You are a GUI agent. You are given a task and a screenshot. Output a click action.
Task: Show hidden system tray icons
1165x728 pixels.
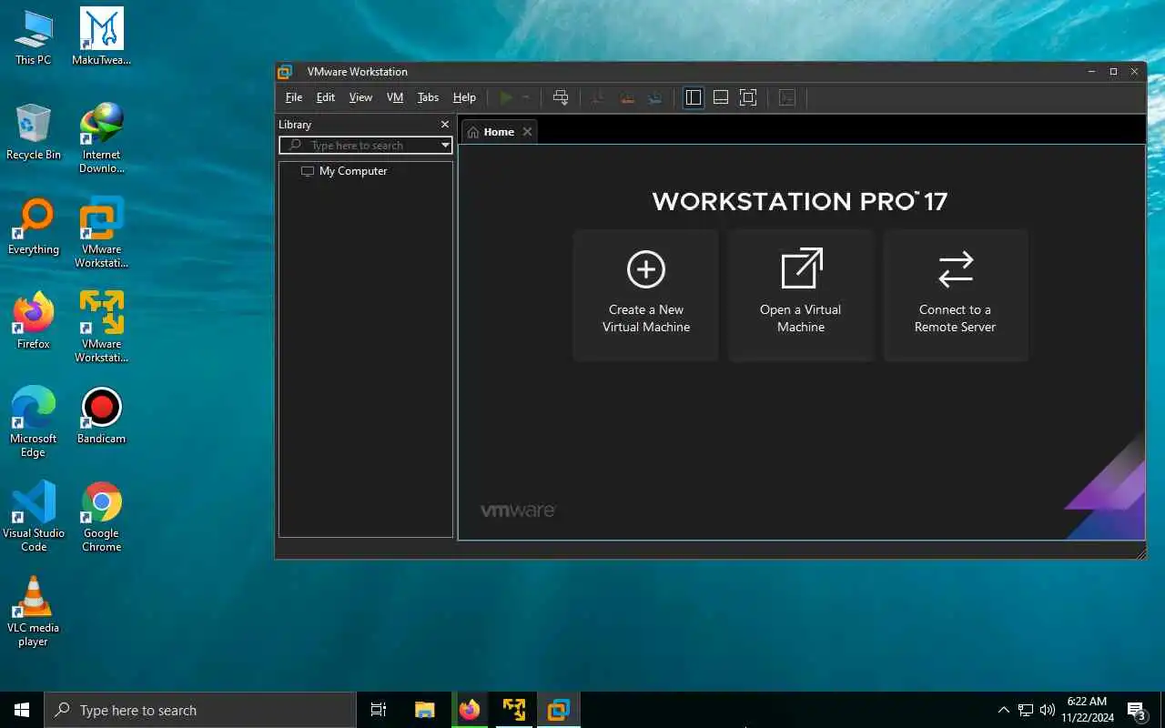[x=1004, y=710]
